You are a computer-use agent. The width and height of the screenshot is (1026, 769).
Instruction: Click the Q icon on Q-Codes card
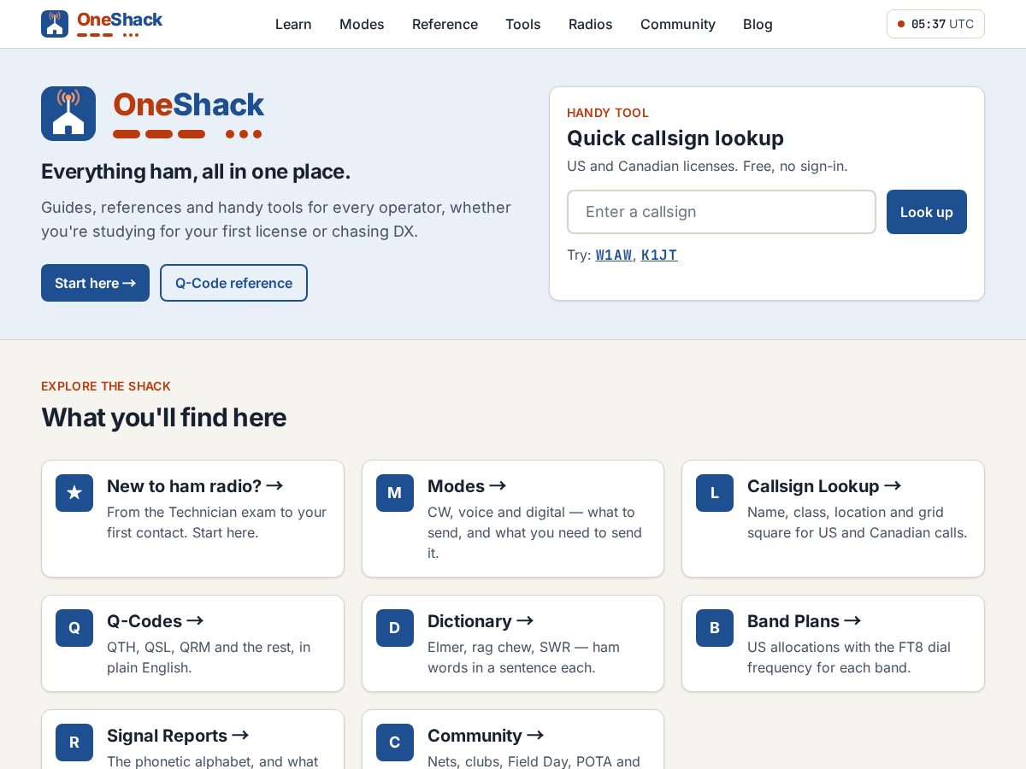click(74, 628)
